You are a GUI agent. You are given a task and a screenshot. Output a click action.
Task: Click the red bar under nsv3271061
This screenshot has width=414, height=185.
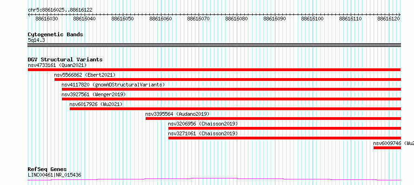[285, 138]
